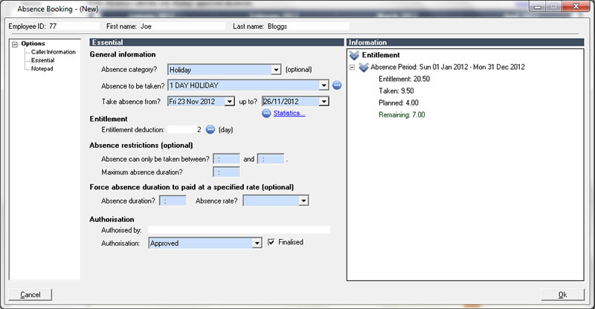Toggle the Finalised checkbox

[271, 242]
